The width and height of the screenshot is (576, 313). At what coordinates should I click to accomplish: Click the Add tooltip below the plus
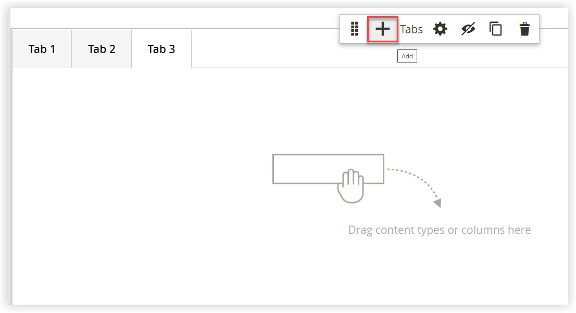(x=407, y=56)
